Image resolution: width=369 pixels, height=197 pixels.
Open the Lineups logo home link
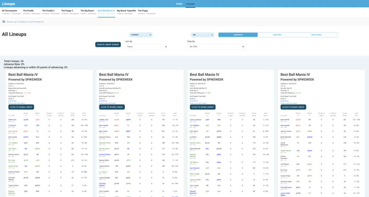pos(9,4)
